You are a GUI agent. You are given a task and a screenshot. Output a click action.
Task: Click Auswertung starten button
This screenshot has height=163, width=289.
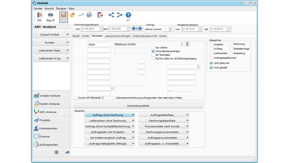(x=138, y=106)
